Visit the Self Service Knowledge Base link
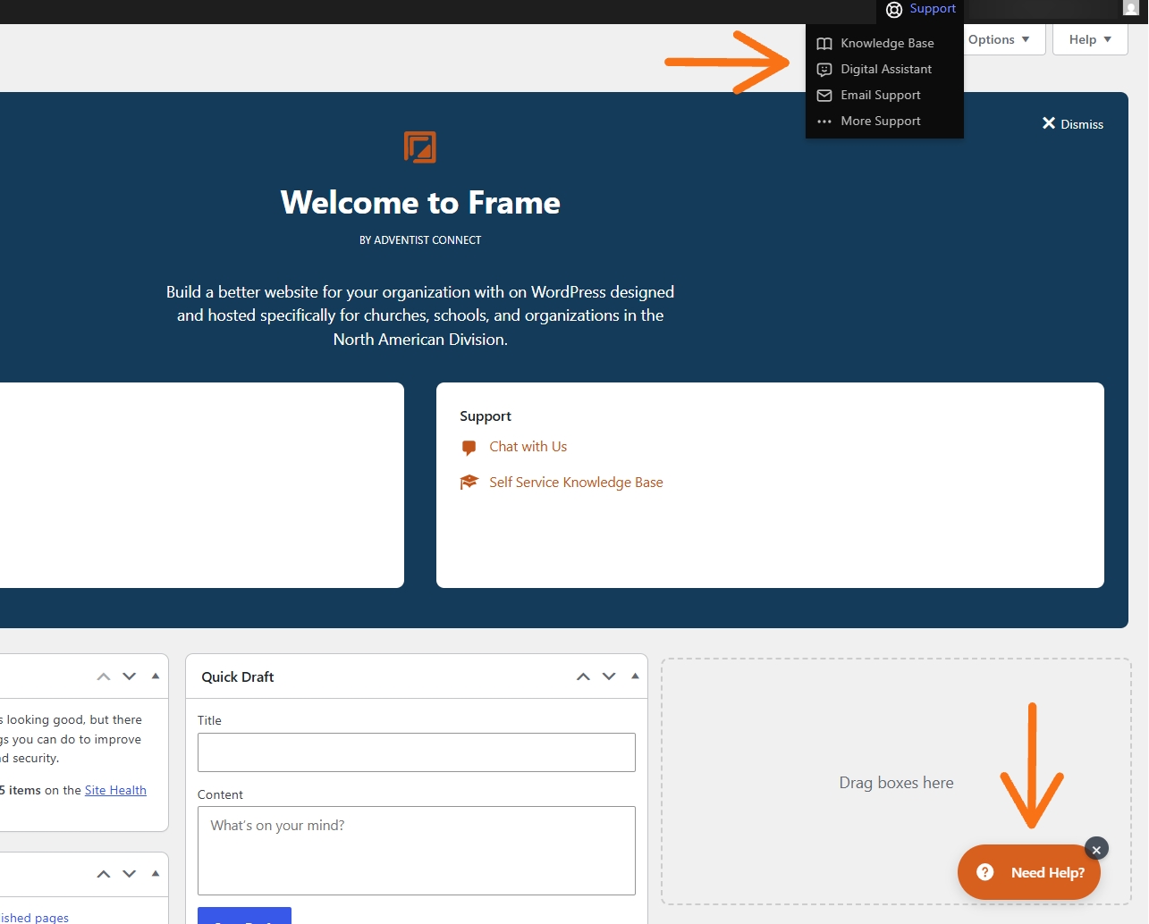Screen dimensions: 1149x924 click(576, 483)
